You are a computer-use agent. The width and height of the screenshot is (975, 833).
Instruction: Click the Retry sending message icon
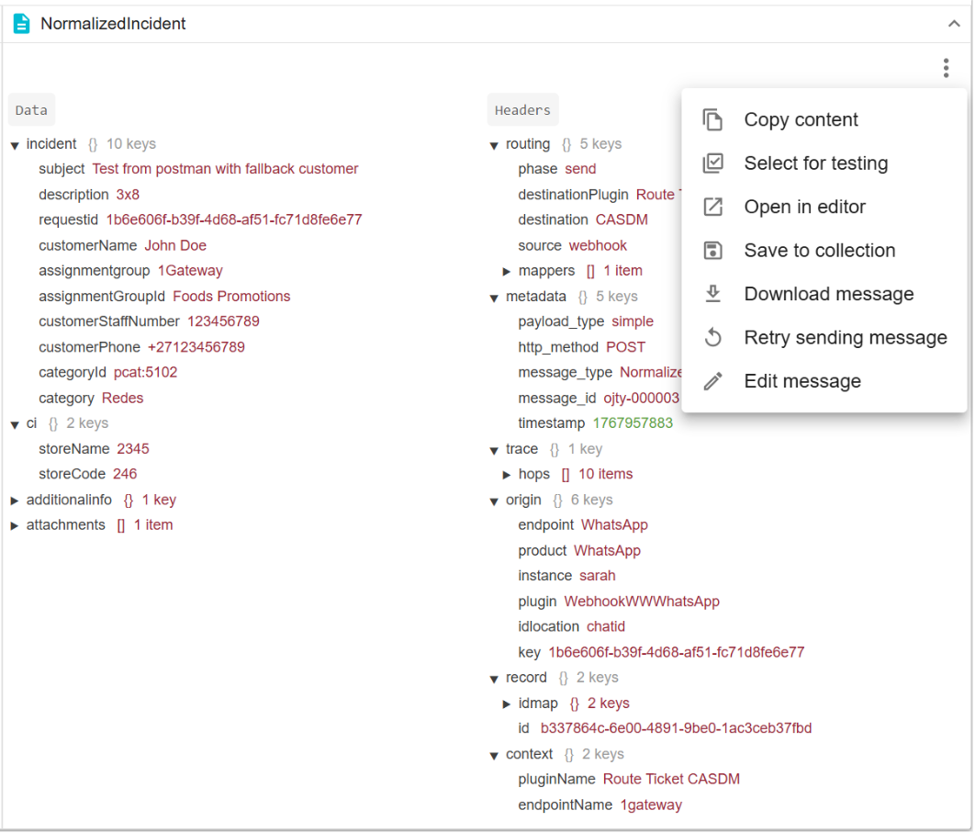[x=713, y=338]
